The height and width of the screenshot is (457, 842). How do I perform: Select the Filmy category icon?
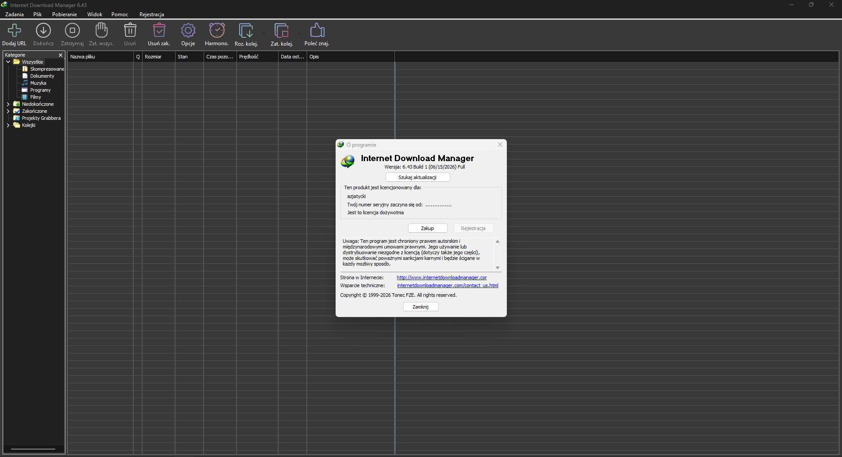25,97
